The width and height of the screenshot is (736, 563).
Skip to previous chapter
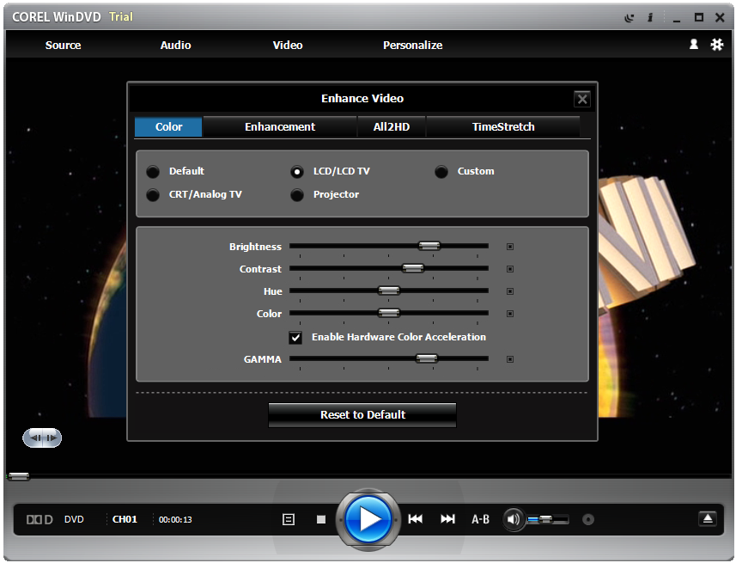416,519
